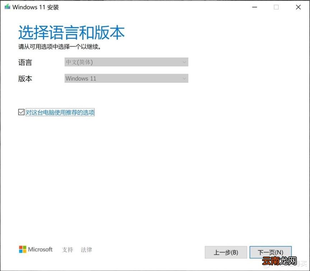Open the 支持 link
Image resolution: width=310 pixels, height=271 pixels.
click(67, 250)
